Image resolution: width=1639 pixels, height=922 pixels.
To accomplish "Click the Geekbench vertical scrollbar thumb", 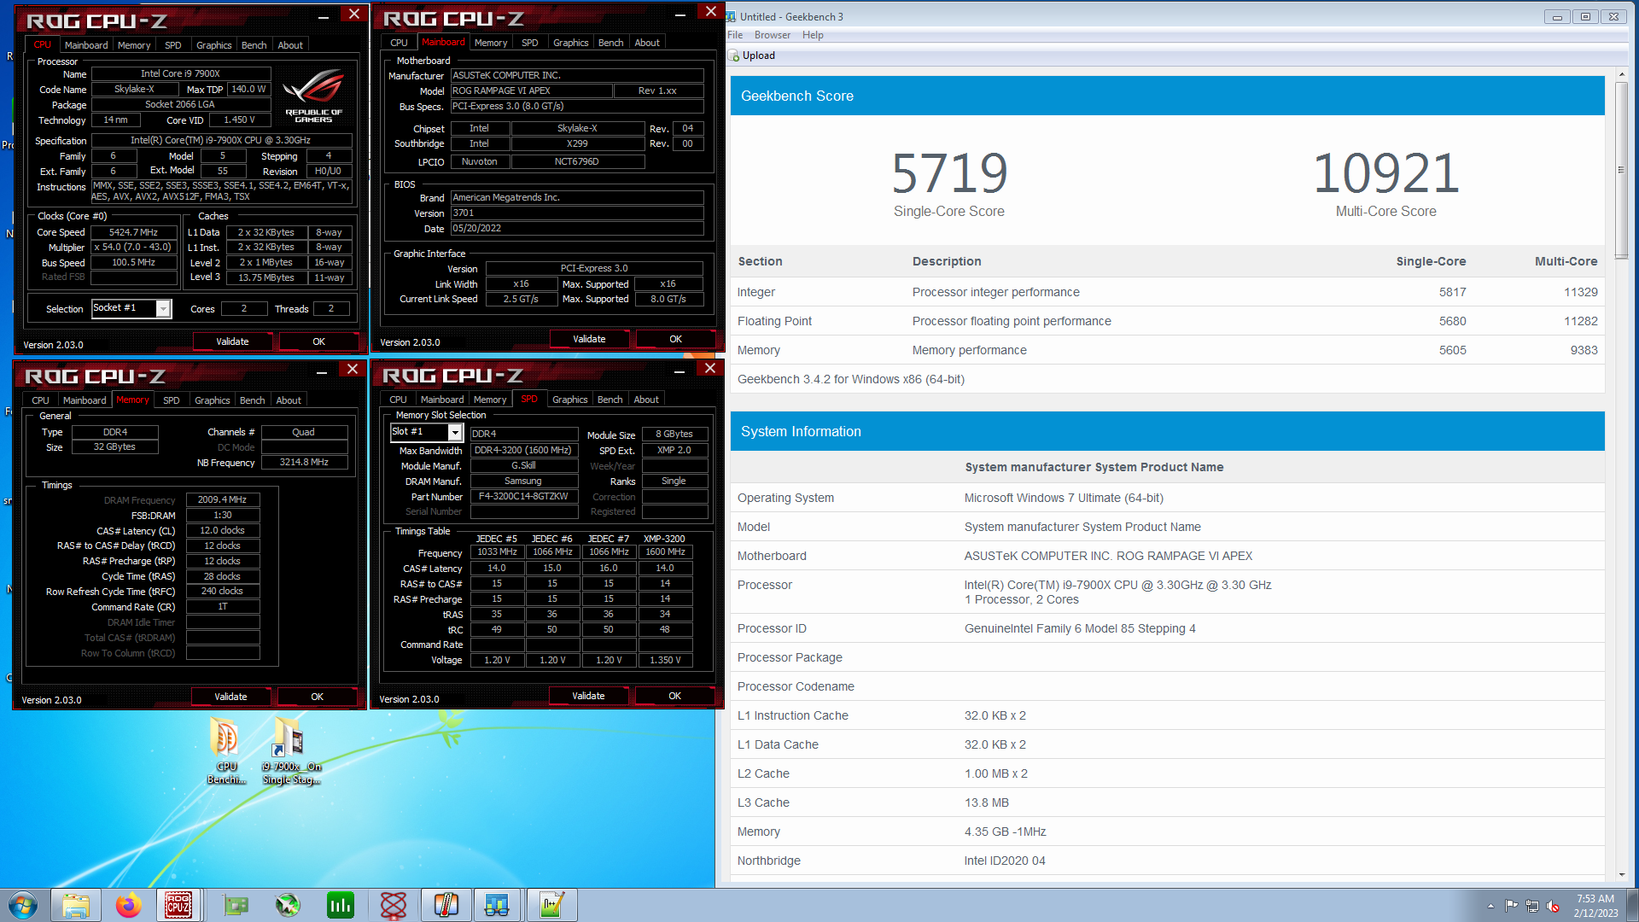I will [1621, 169].
